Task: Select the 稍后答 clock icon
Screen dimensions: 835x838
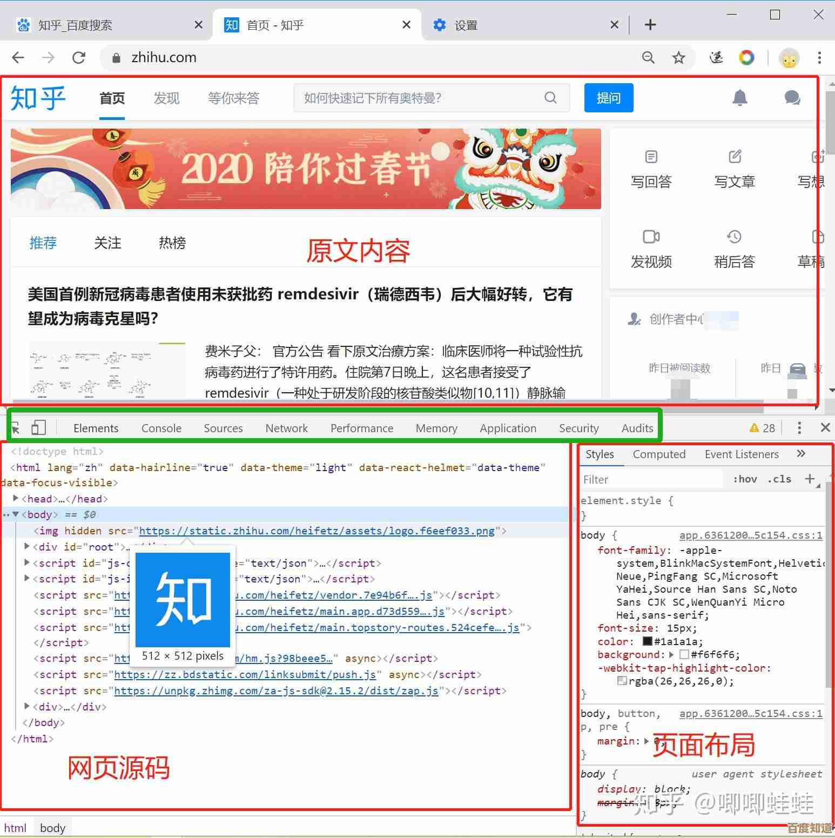Action: point(734,237)
